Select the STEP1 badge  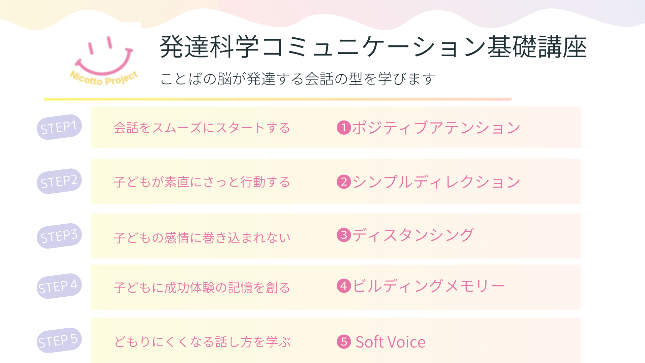[x=59, y=127]
